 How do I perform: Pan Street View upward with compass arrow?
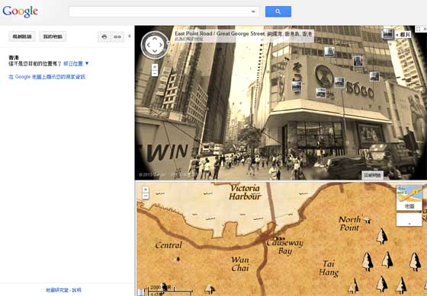tap(155, 39)
